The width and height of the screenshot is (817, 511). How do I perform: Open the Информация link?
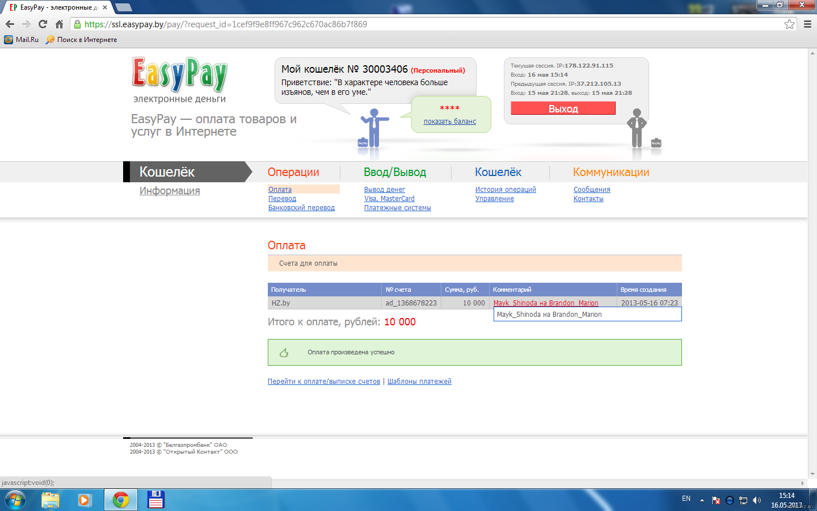point(170,191)
